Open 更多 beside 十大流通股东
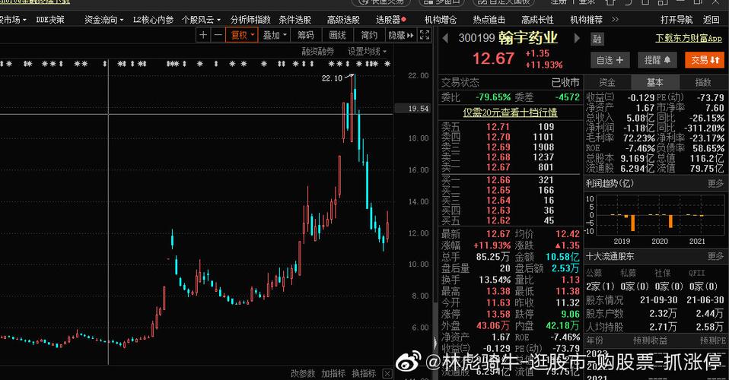The height and width of the screenshot is (380, 729). tap(716, 256)
